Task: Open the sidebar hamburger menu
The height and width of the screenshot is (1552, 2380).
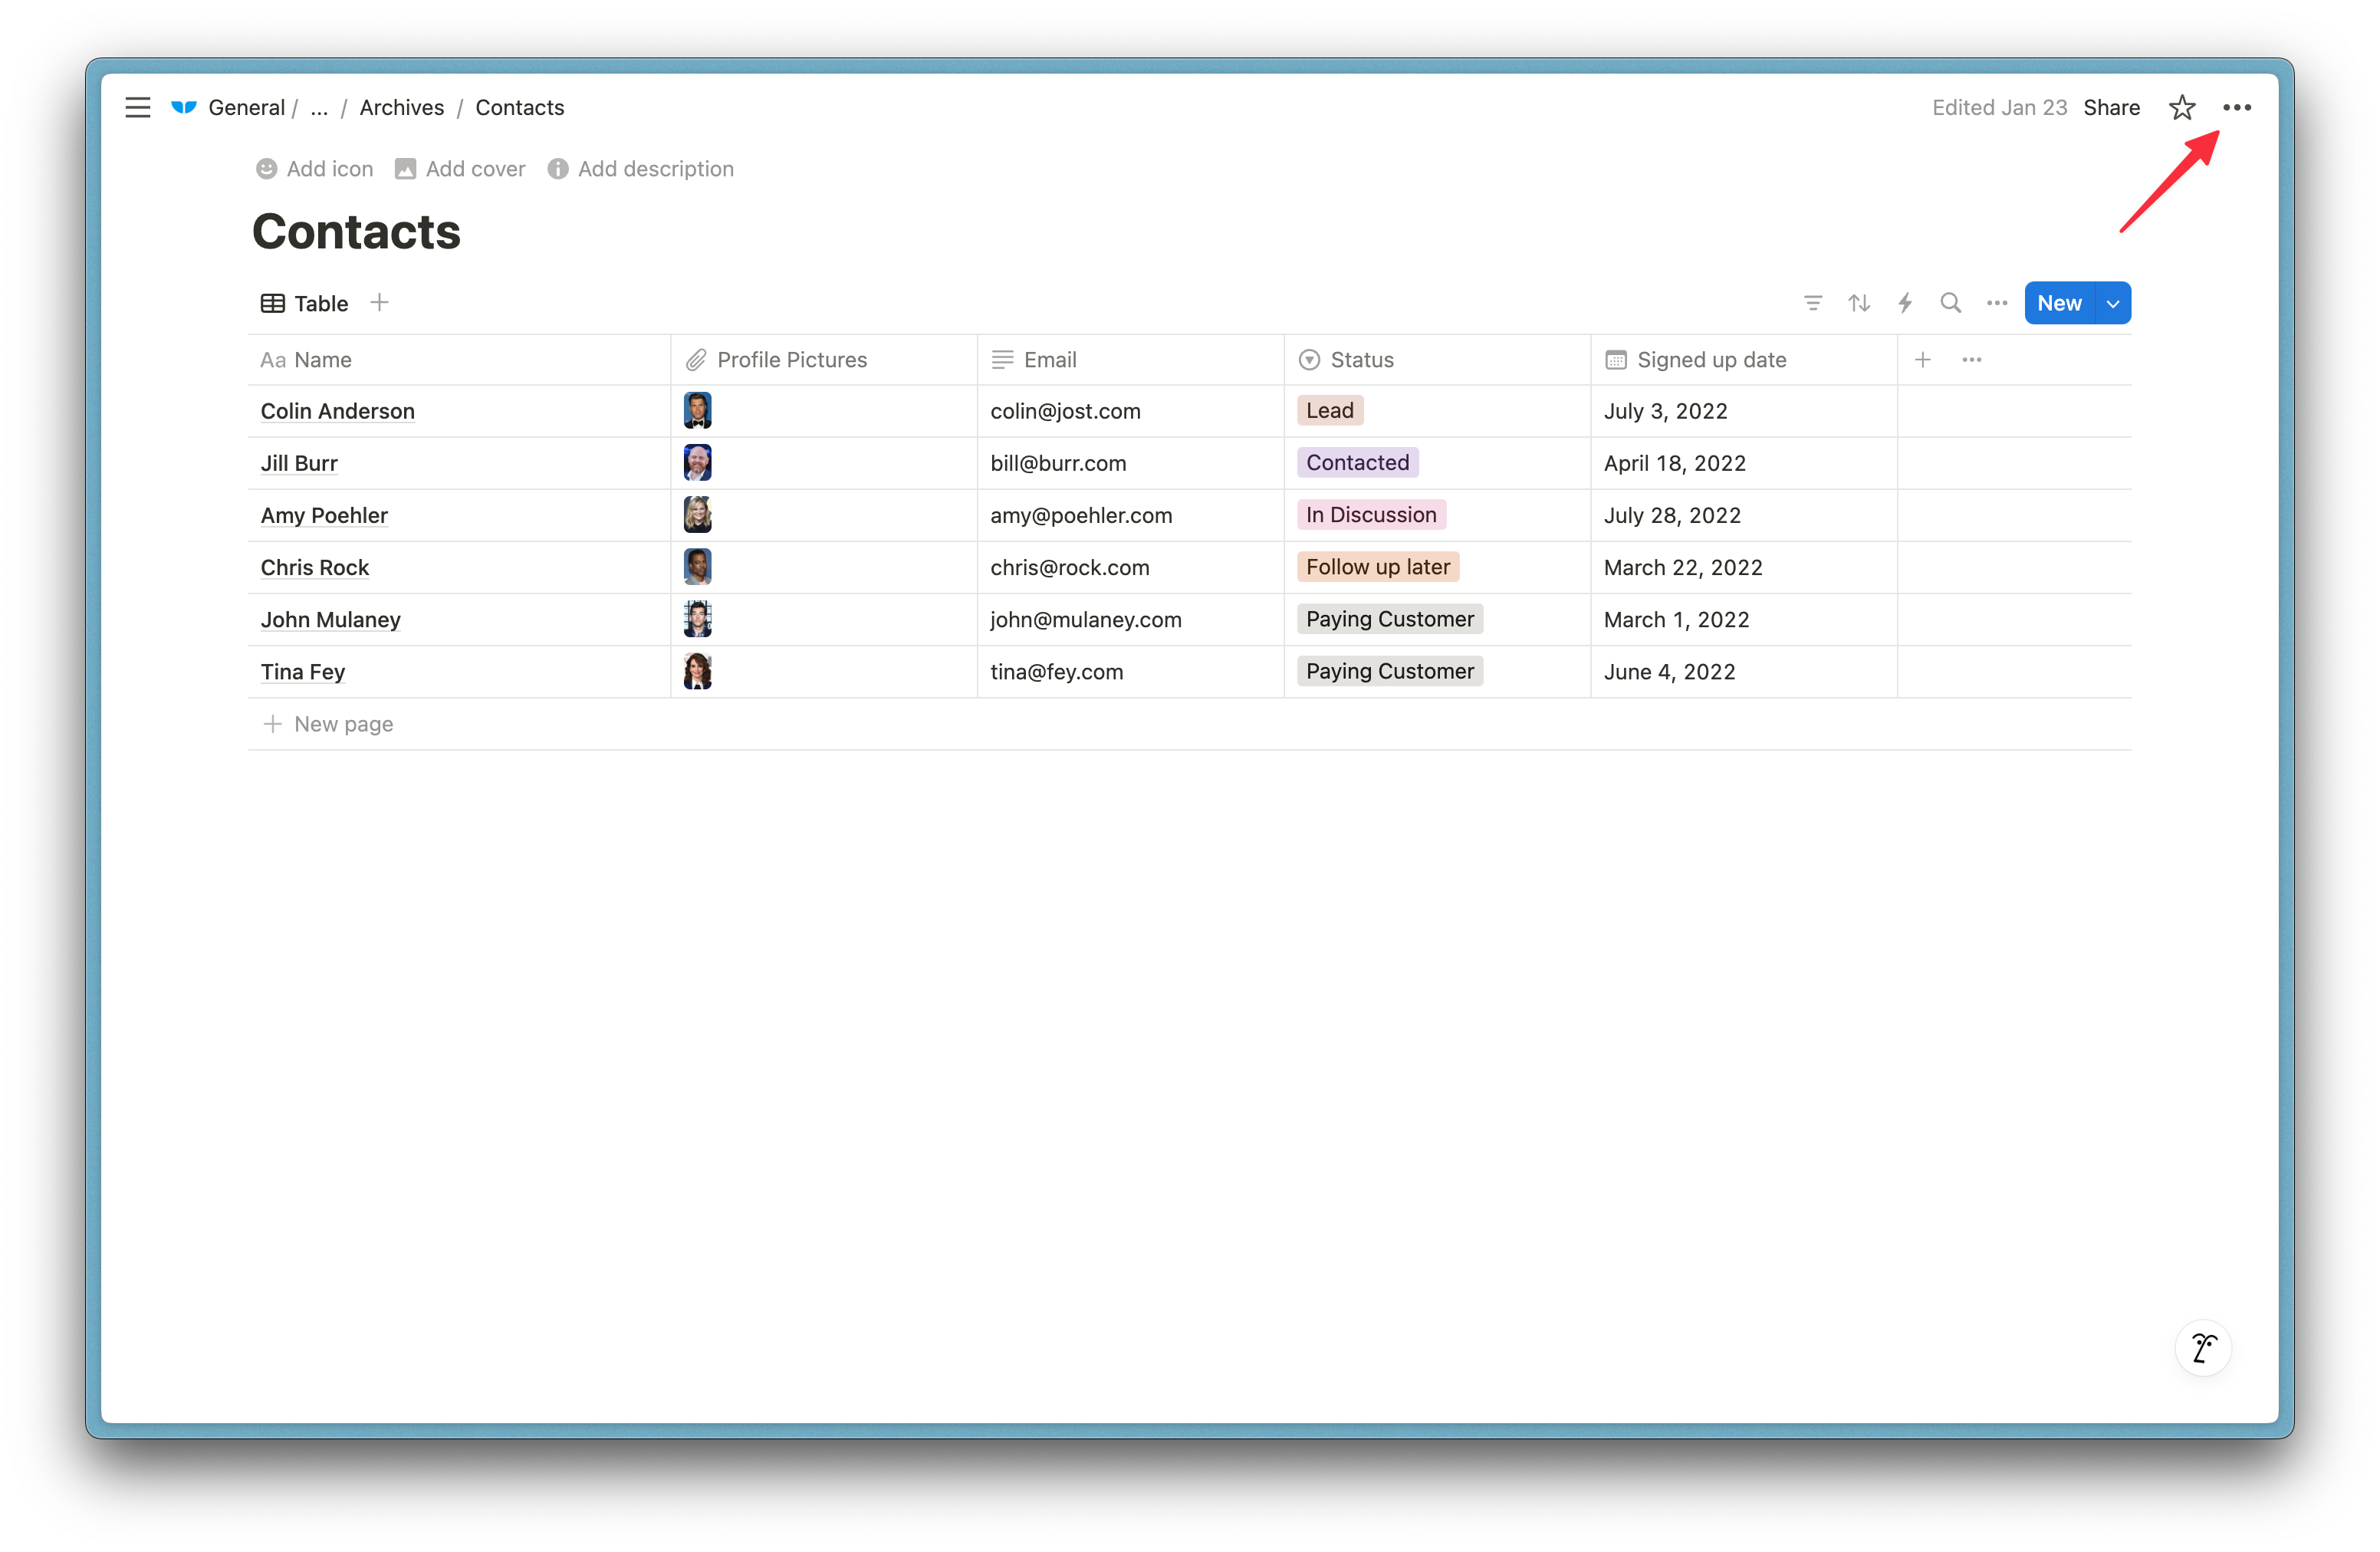Action: [138, 107]
